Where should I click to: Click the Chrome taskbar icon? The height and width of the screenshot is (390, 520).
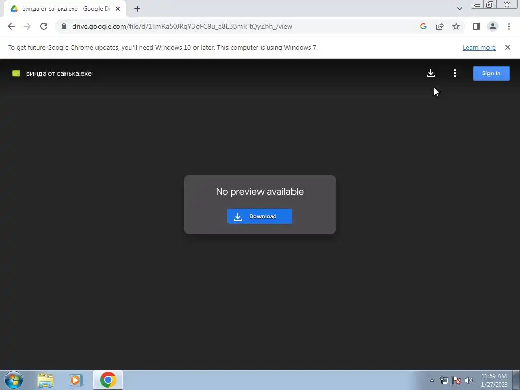(108, 380)
